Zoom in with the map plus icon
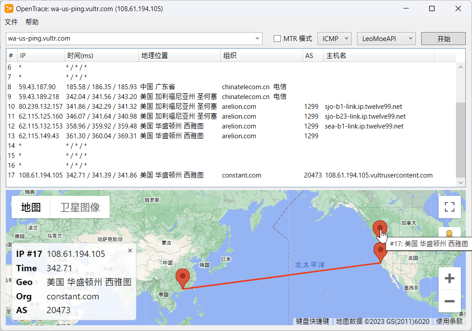Image resolution: width=472 pixels, height=331 pixels. click(449, 278)
